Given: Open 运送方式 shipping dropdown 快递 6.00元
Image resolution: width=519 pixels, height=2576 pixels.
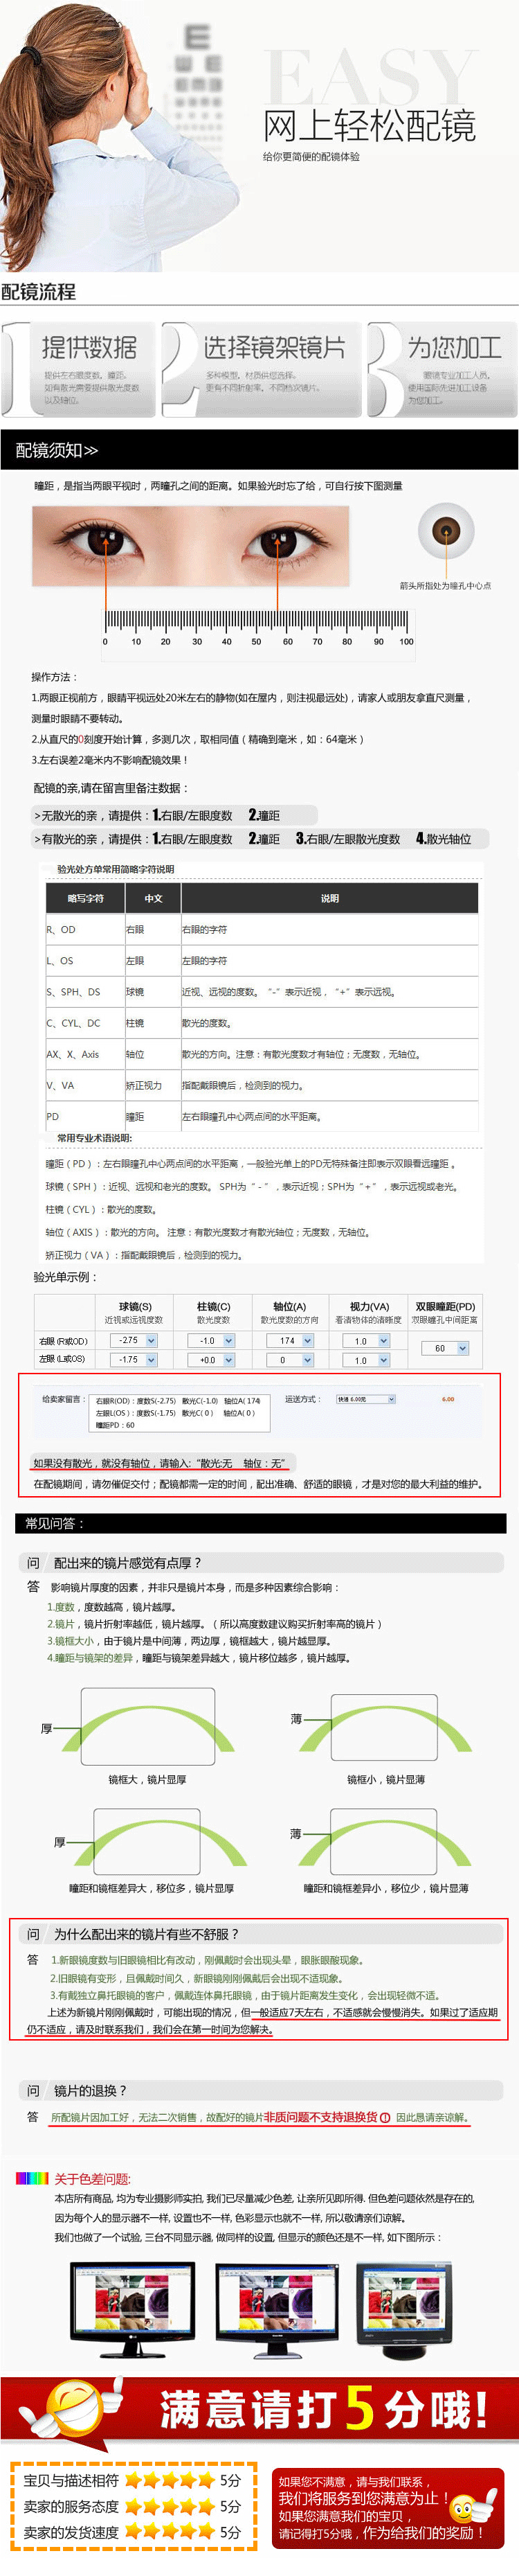Looking at the screenshot, I should [365, 1399].
